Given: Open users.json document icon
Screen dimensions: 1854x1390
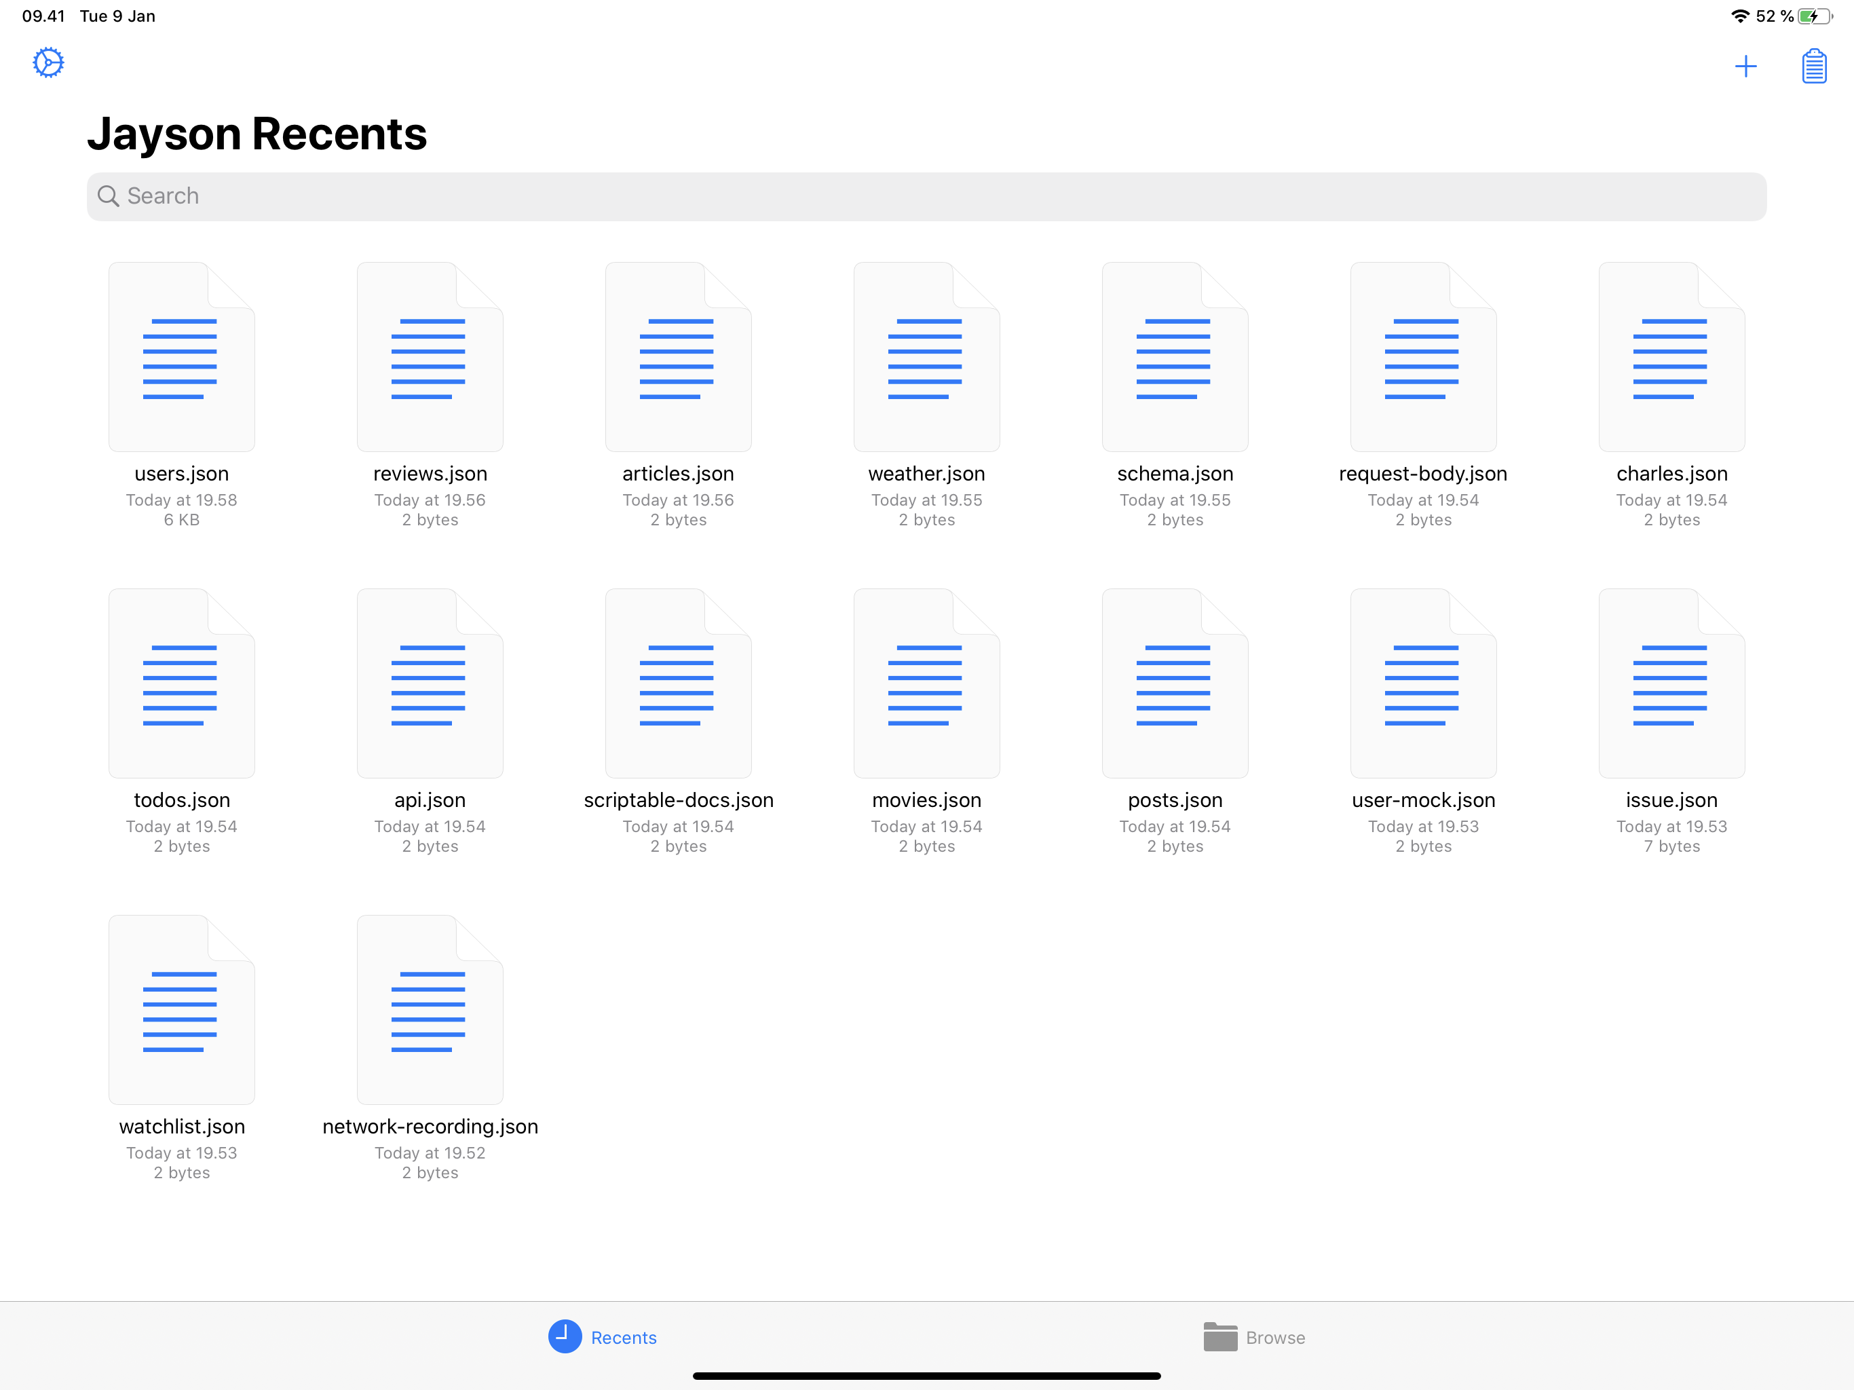Looking at the screenshot, I should pos(181,357).
